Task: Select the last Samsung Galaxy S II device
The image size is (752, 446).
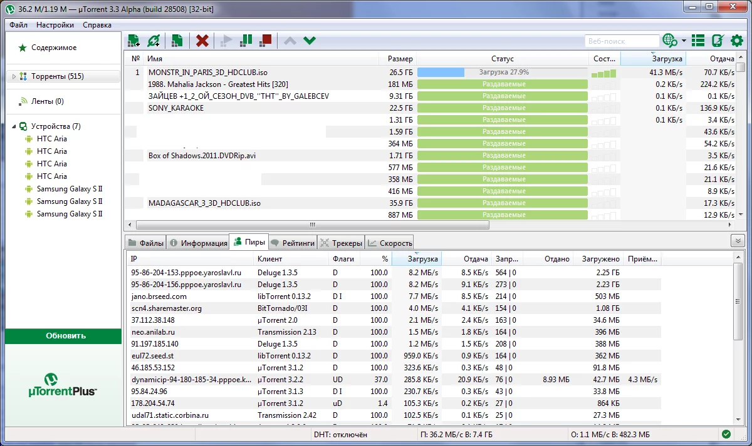Action: [x=69, y=214]
